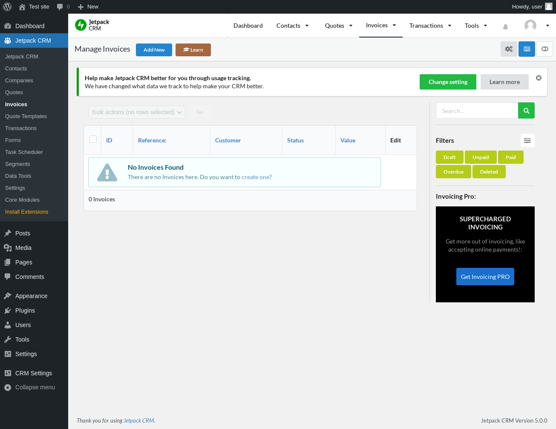Click the Add New invoice button

pos(154,50)
